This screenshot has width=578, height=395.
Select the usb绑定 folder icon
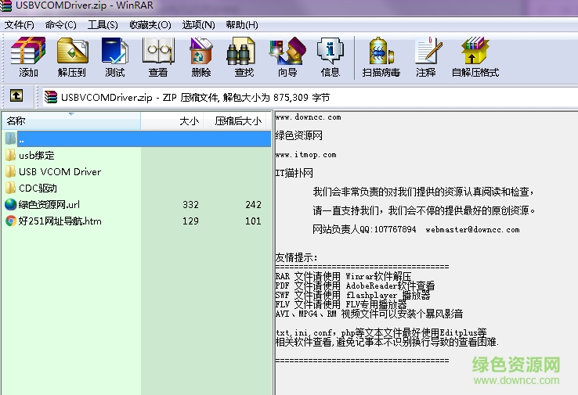[x=11, y=155]
